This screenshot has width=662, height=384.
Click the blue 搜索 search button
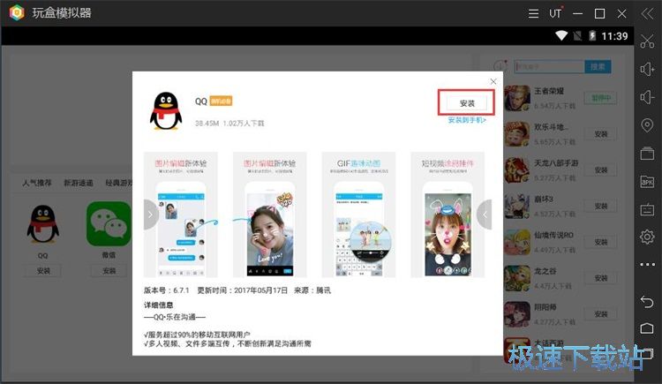pos(598,67)
